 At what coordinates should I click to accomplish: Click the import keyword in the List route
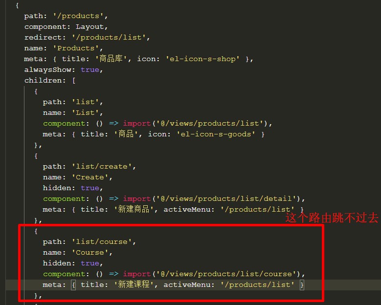137,124
